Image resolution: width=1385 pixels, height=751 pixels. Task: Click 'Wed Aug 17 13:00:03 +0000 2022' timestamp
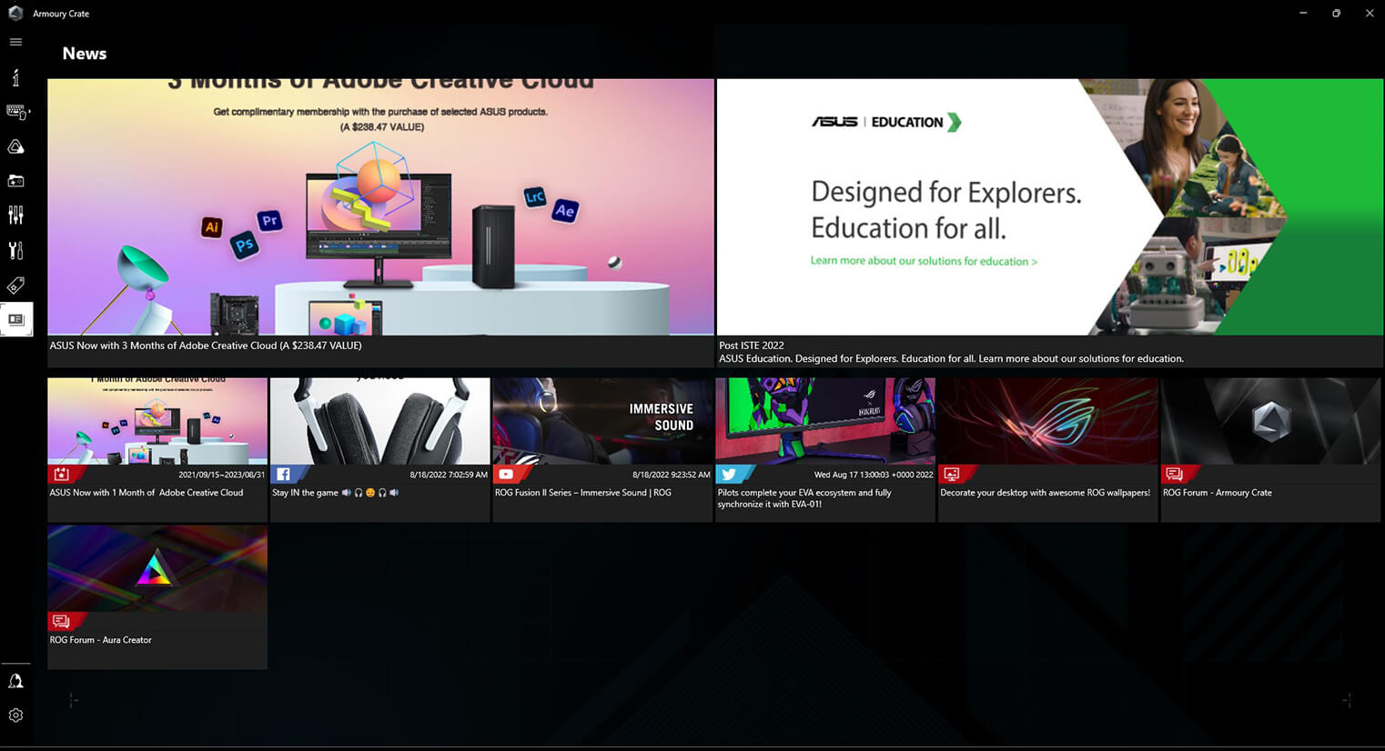coord(874,475)
